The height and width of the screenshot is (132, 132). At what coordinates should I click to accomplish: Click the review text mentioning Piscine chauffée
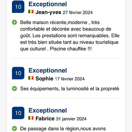70,35
